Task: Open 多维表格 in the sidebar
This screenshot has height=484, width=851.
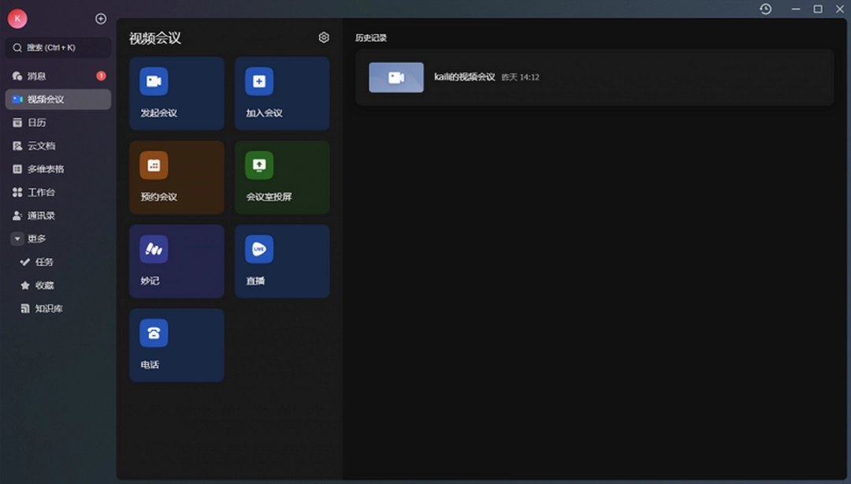Action: [46, 169]
